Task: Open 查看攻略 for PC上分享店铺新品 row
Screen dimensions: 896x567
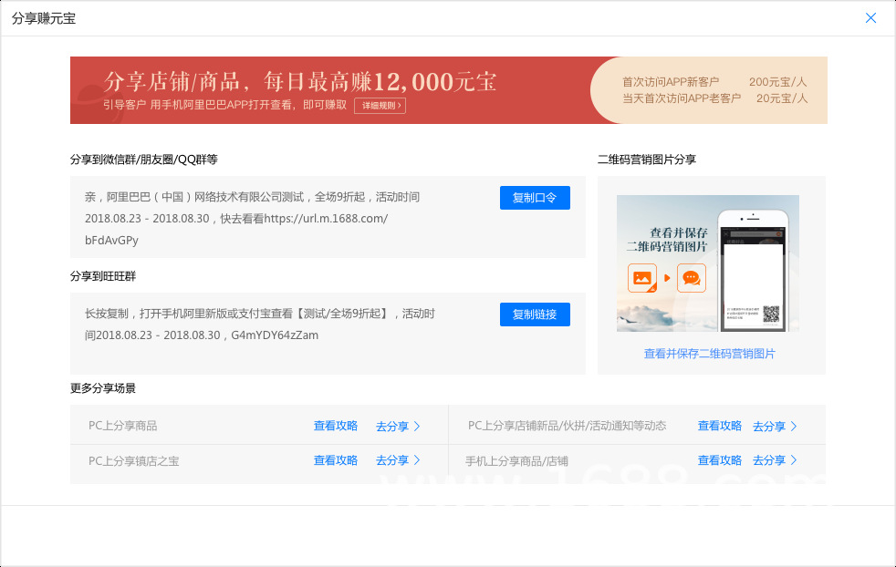Action: tap(719, 426)
